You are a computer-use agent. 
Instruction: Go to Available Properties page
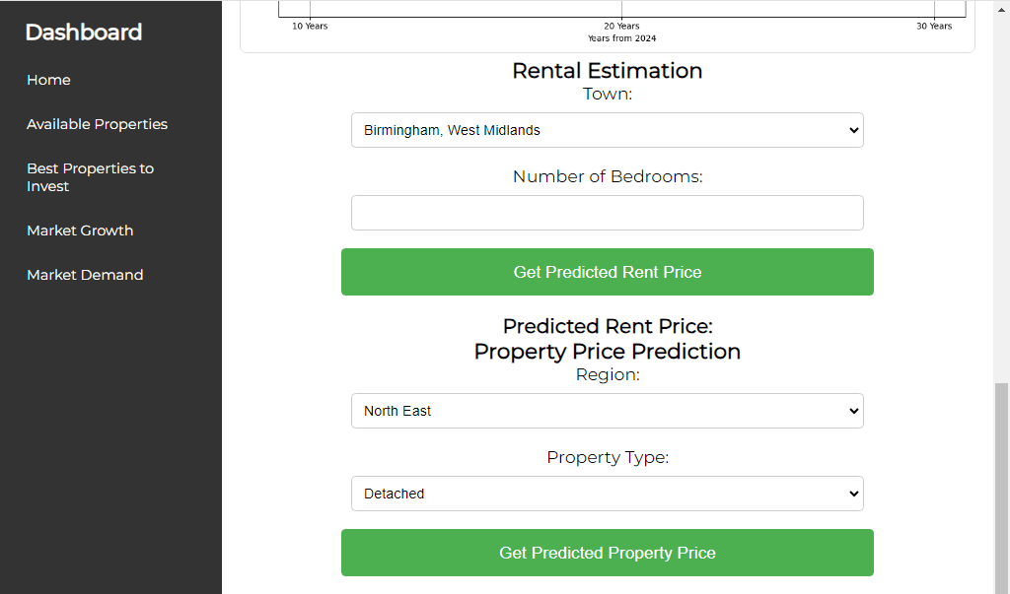pos(97,124)
